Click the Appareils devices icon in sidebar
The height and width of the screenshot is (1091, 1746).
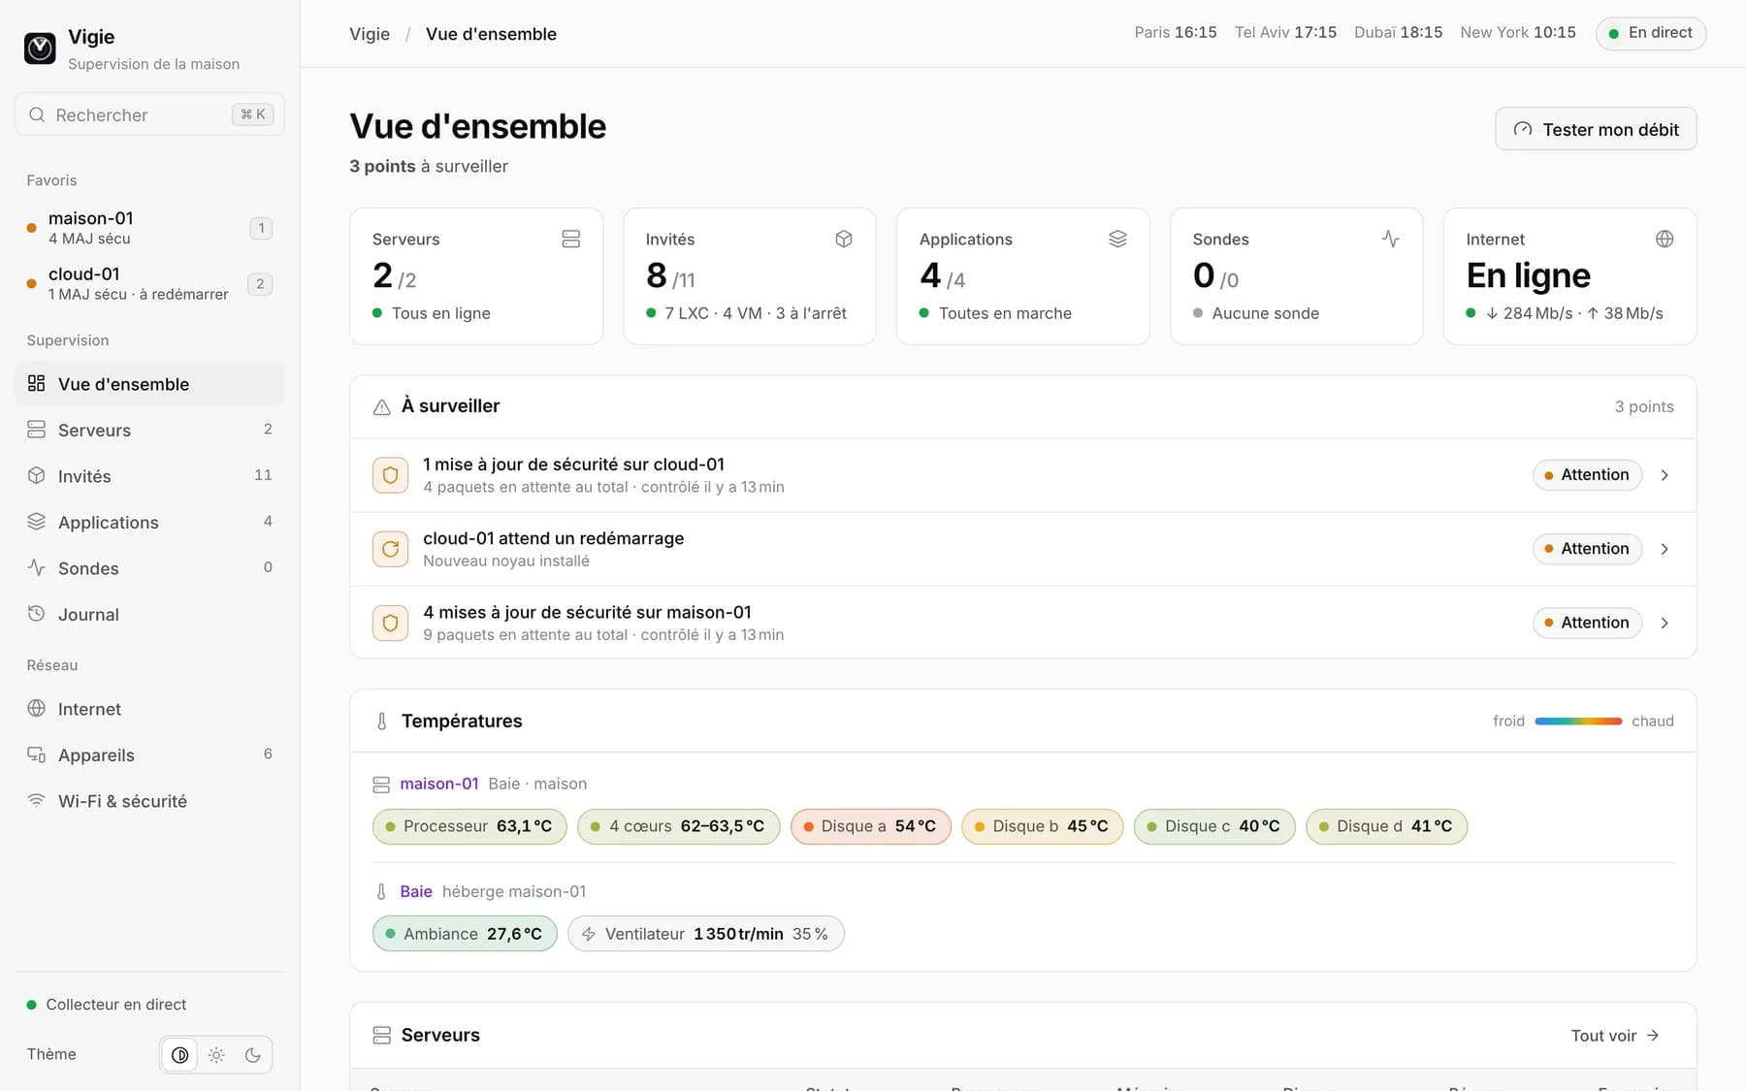pyautogui.click(x=37, y=754)
